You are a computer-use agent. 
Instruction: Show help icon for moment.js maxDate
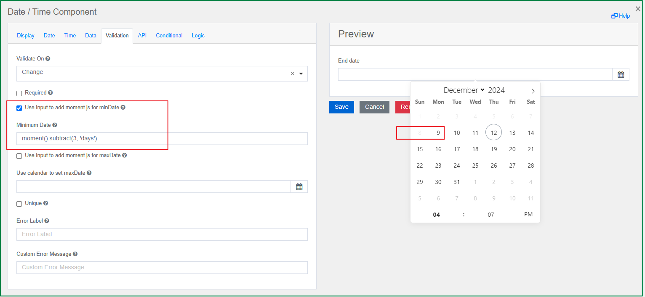coord(124,155)
